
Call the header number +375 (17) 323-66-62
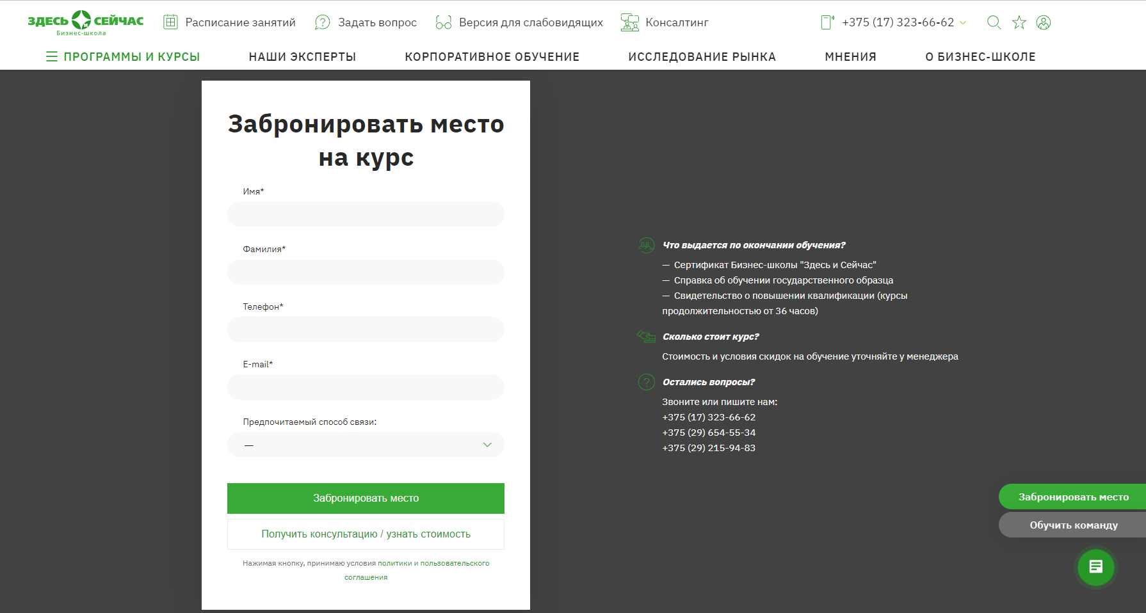coord(898,22)
